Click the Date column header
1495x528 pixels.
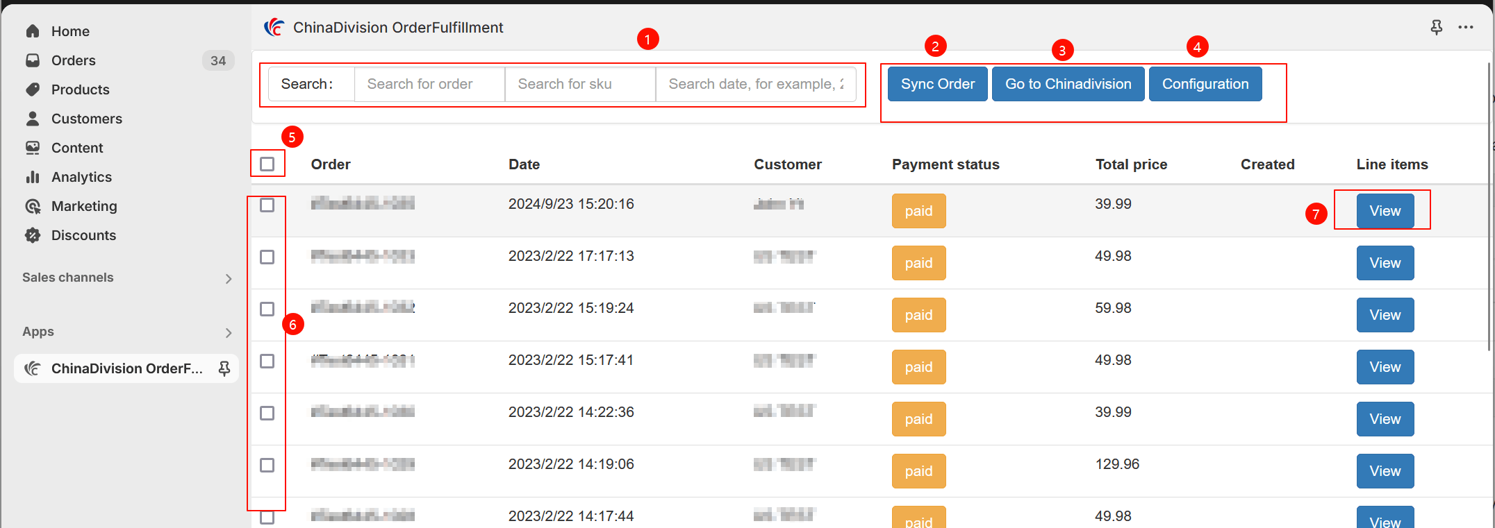[x=524, y=164]
